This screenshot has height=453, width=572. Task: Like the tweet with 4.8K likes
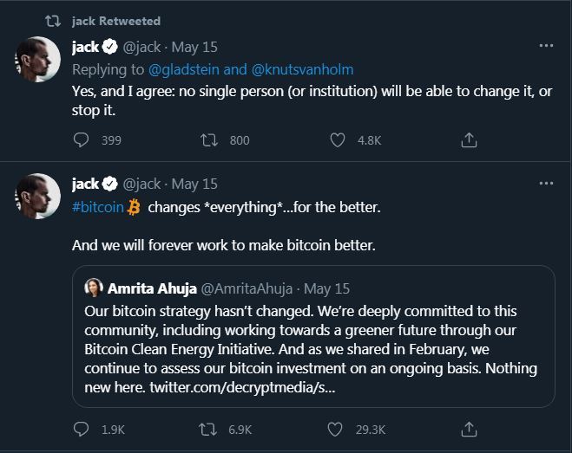click(x=339, y=139)
